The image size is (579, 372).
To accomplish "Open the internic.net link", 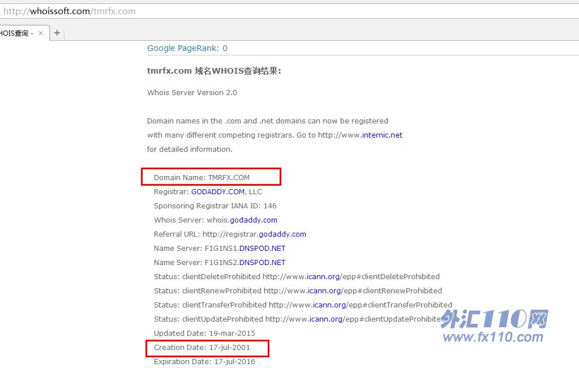I will coord(382,135).
